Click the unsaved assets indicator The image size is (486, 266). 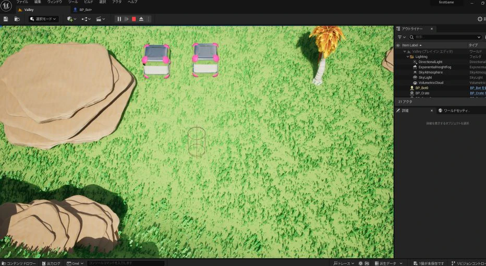pyautogui.click(x=429, y=263)
